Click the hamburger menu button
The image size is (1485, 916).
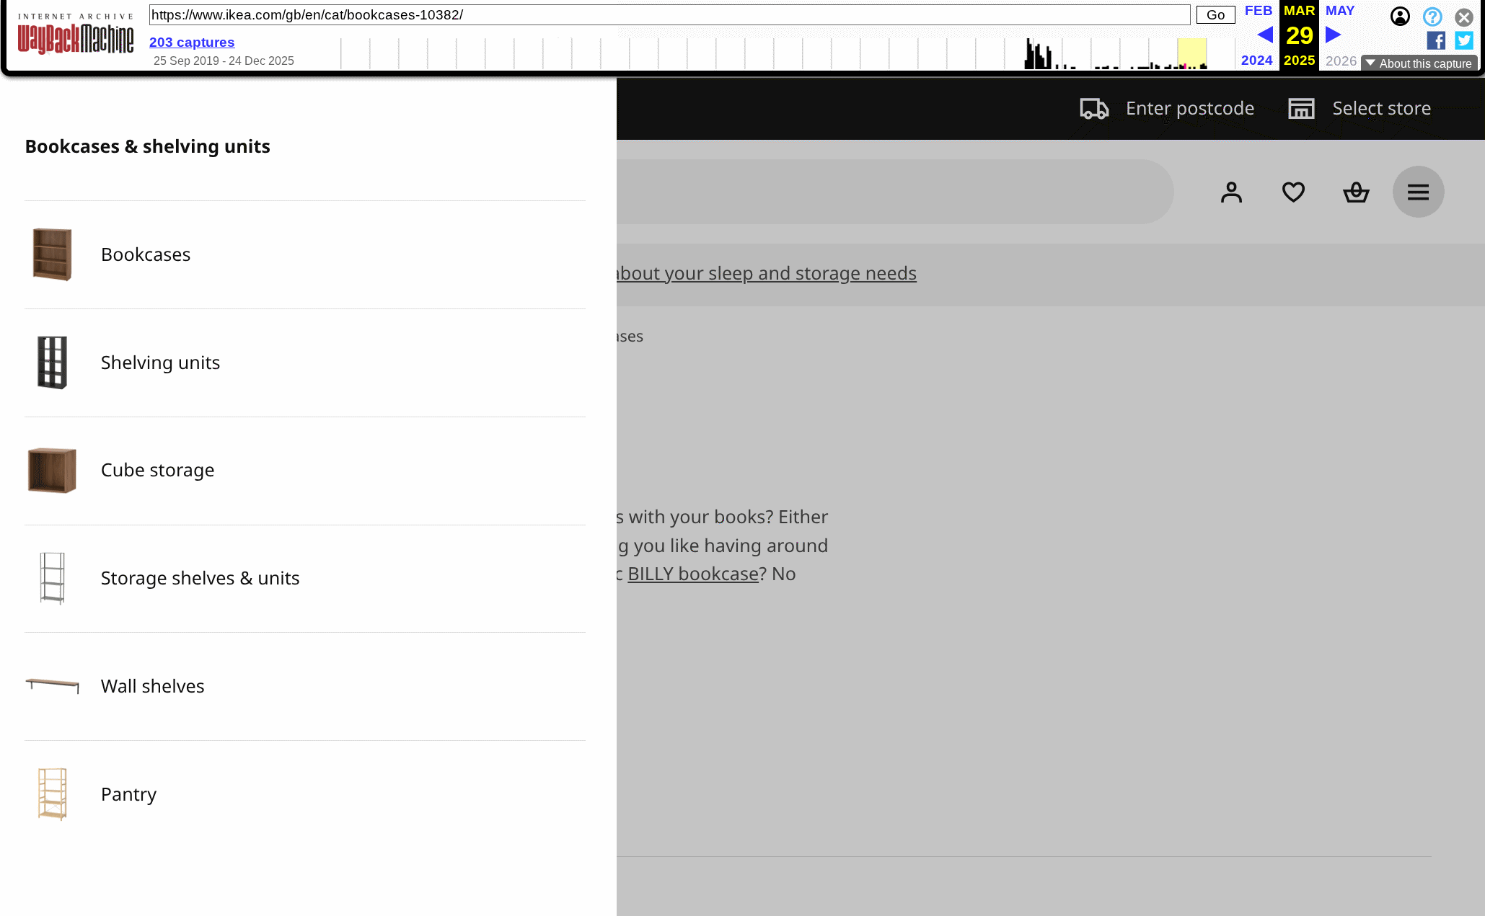click(x=1418, y=192)
